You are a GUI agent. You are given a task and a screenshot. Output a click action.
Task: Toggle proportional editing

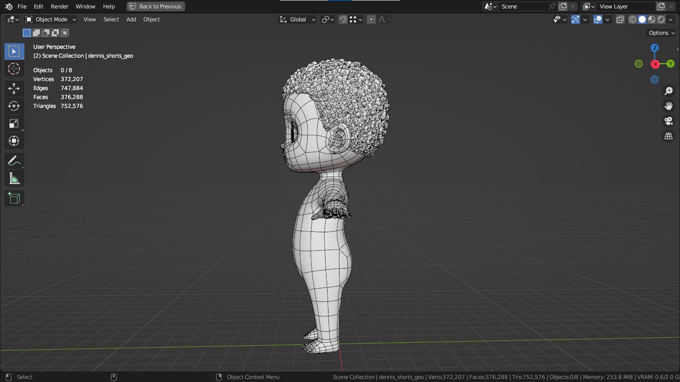[x=371, y=19]
